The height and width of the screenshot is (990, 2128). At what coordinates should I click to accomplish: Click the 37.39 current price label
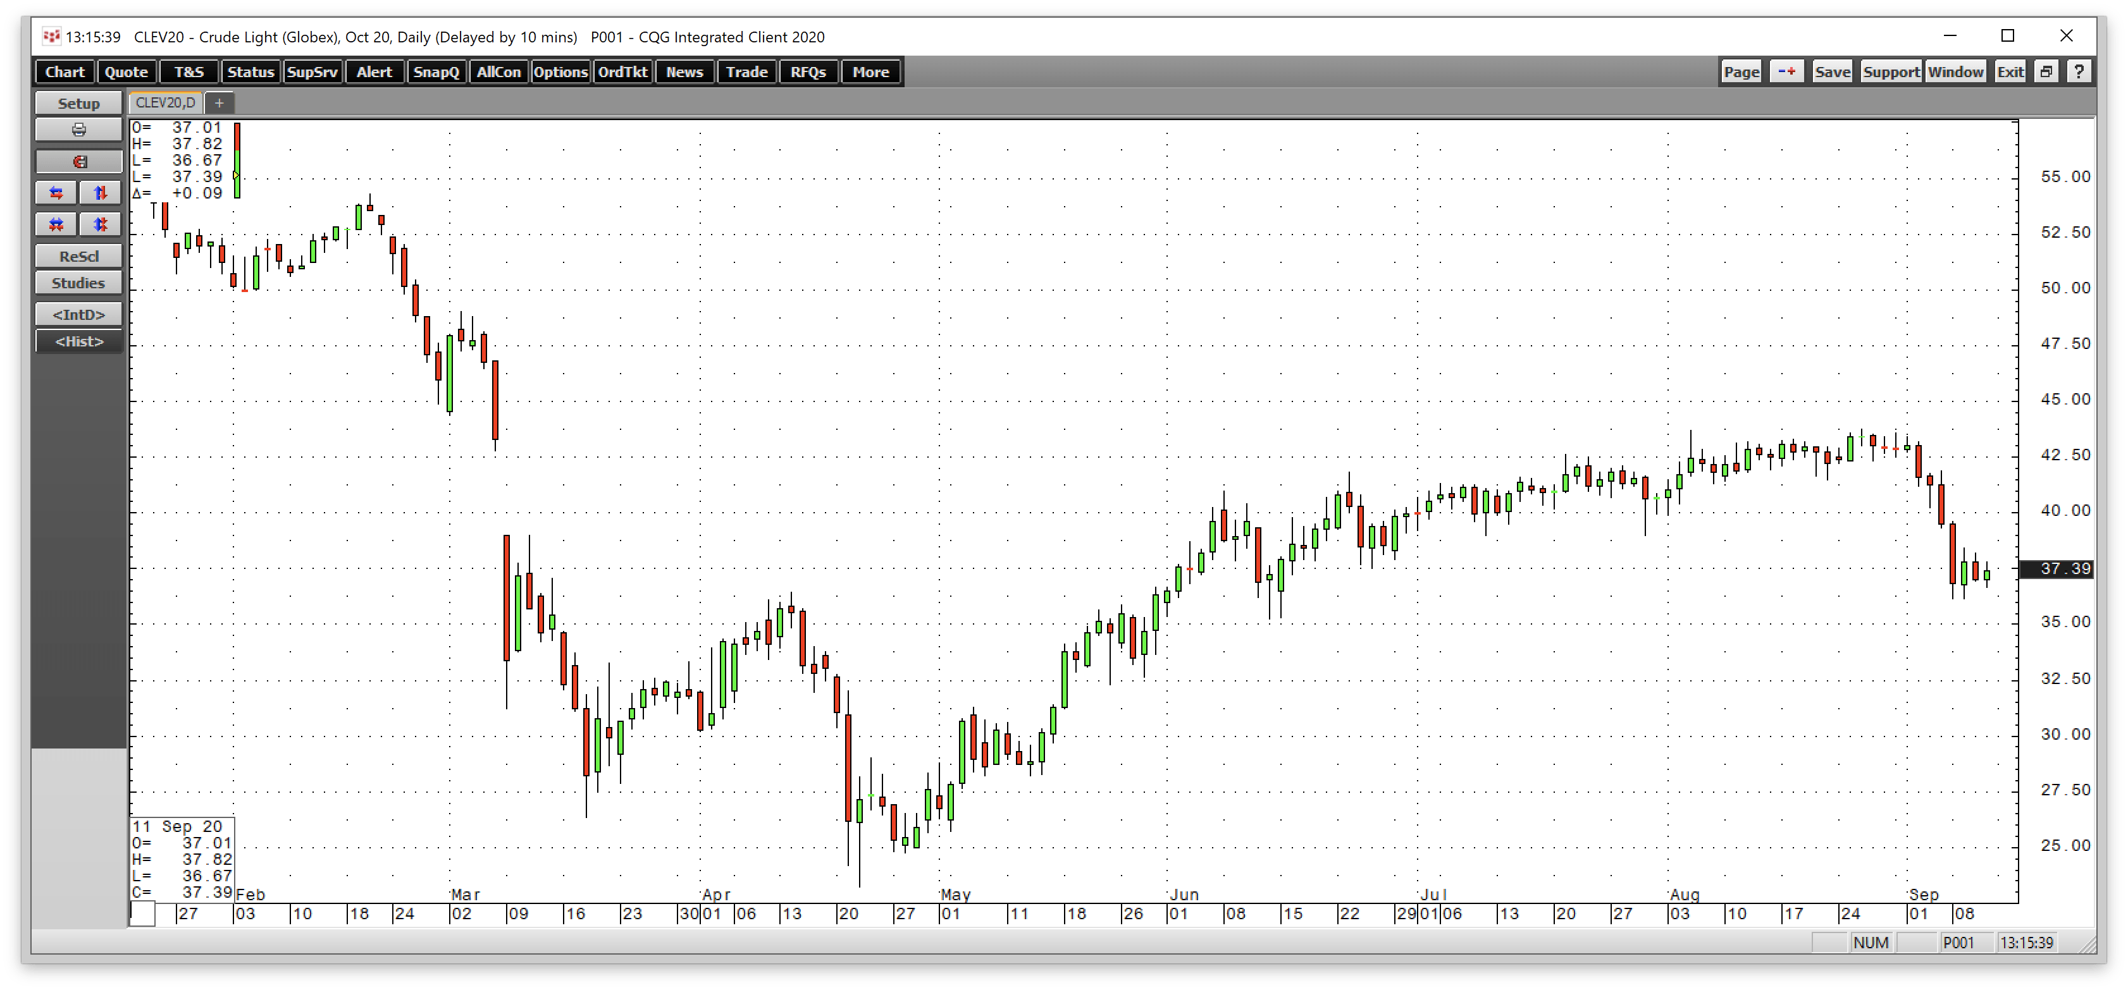(x=2056, y=568)
